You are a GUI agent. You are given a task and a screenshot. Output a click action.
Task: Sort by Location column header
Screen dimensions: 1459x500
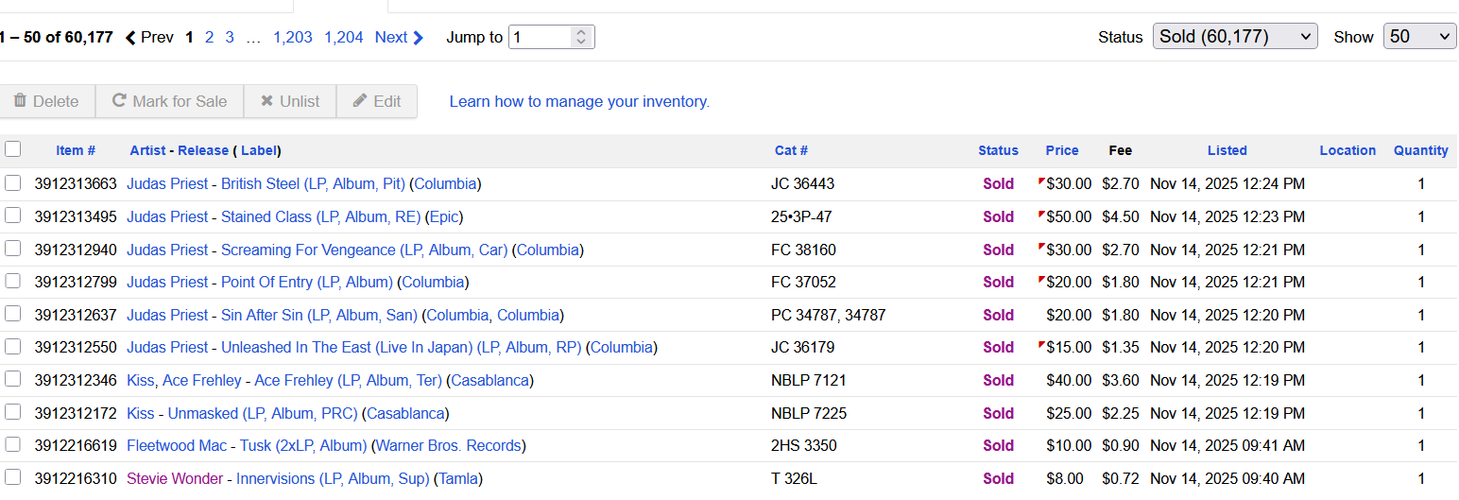pos(1347,150)
